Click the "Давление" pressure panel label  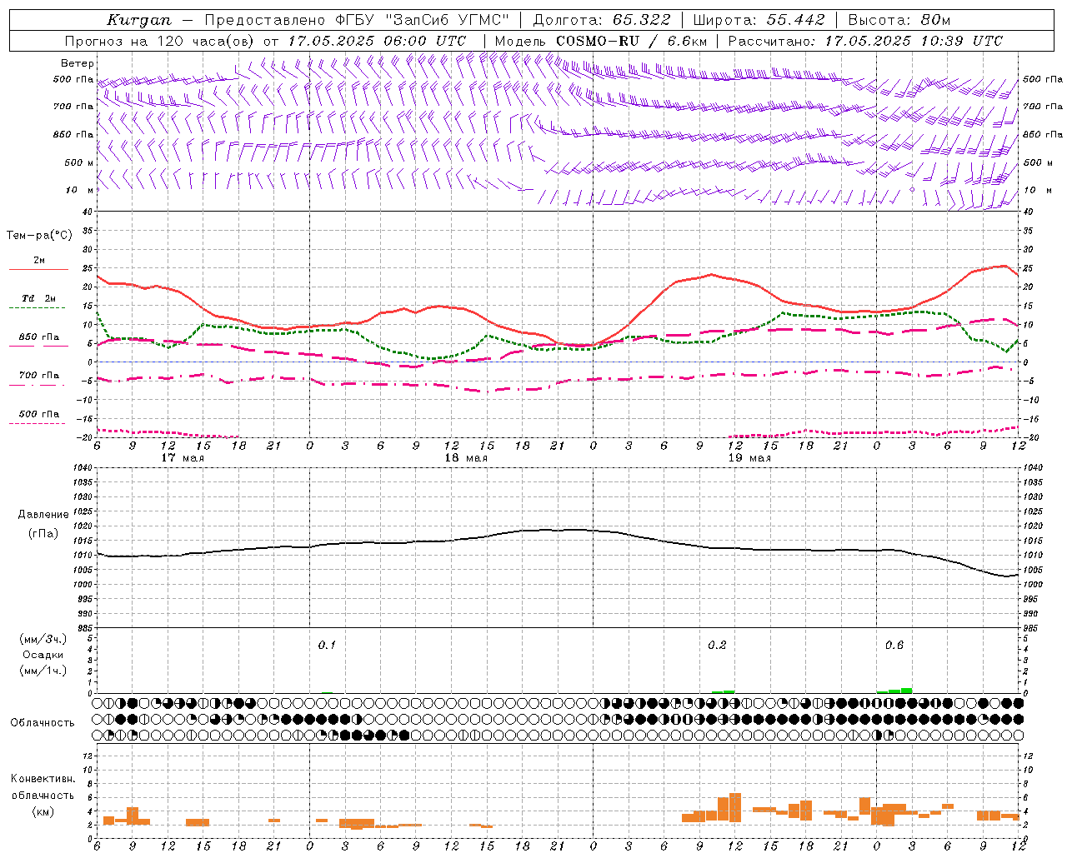[x=43, y=515]
